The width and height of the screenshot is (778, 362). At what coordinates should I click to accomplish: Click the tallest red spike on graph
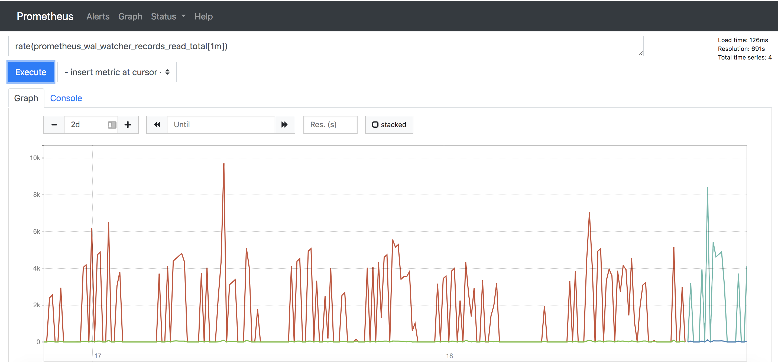(x=224, y=165)
